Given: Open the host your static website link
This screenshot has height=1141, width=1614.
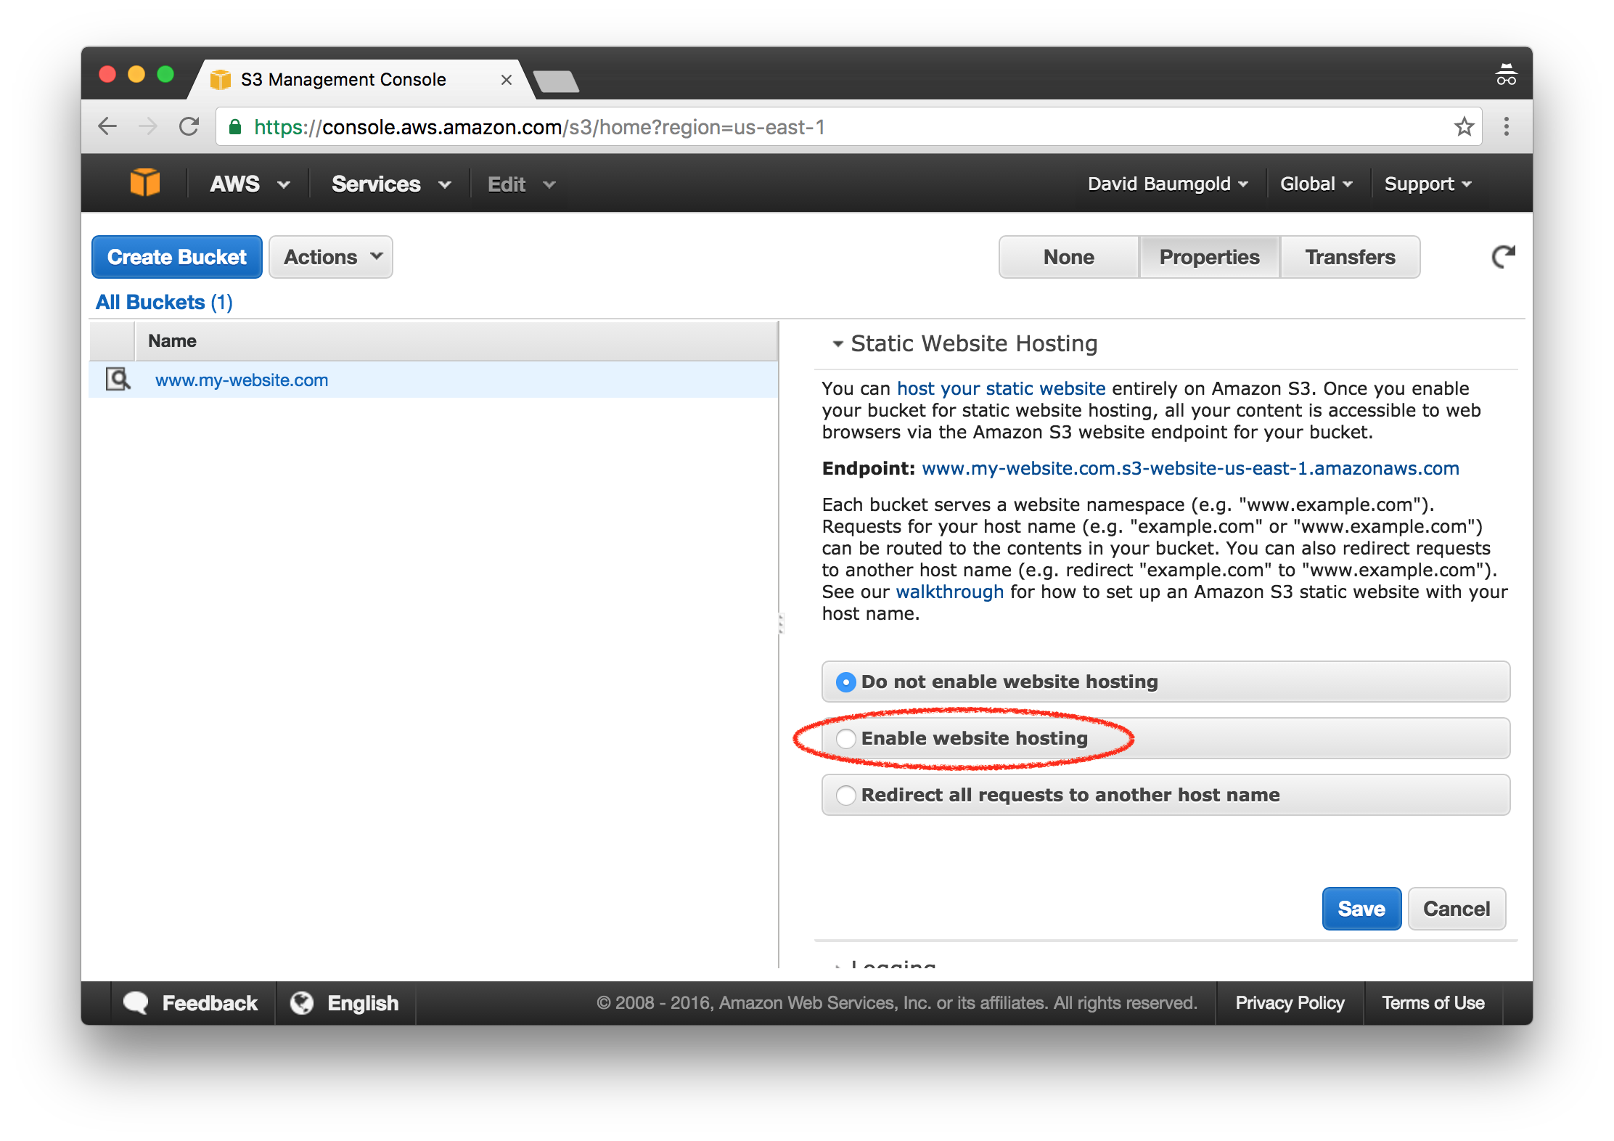Looking at the screenshot, I should (1001, 388).
